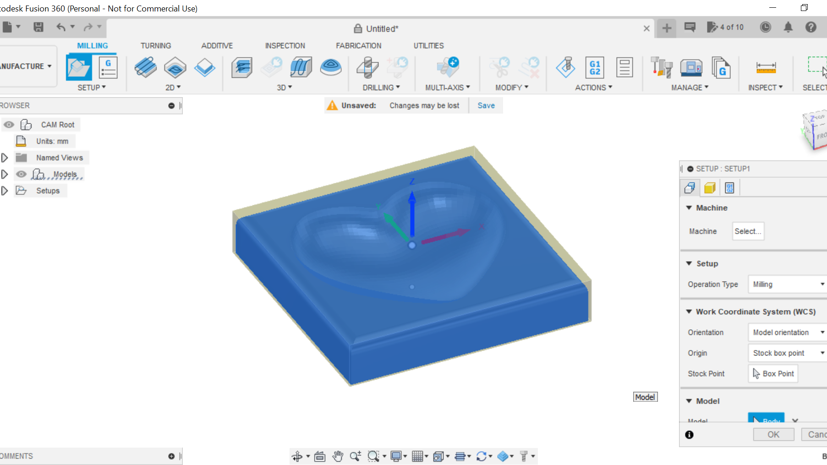Switch to the TURNING ribbon tab
Image resolution: width=827 pixels, height=465 pixels.
pyautogui.click(x=156, y=46)
